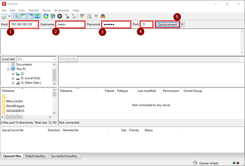Select Documents in local tree

pos(24,64)
